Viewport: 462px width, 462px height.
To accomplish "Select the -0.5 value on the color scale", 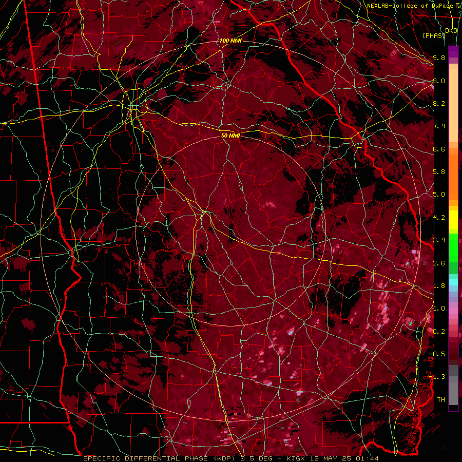I will pos(437,354).
